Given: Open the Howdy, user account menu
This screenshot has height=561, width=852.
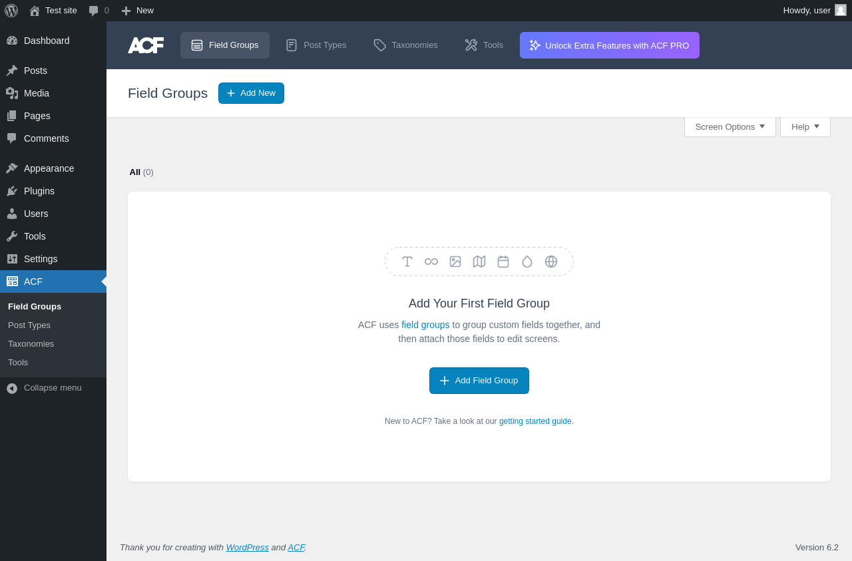Looking at the screenshot, I should pos(815,11).
